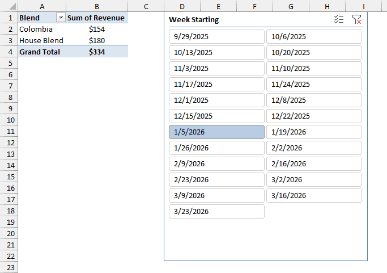Select the House Blend cell
Image resolution: width=387 pixels, height=273 pixels.
42,40
